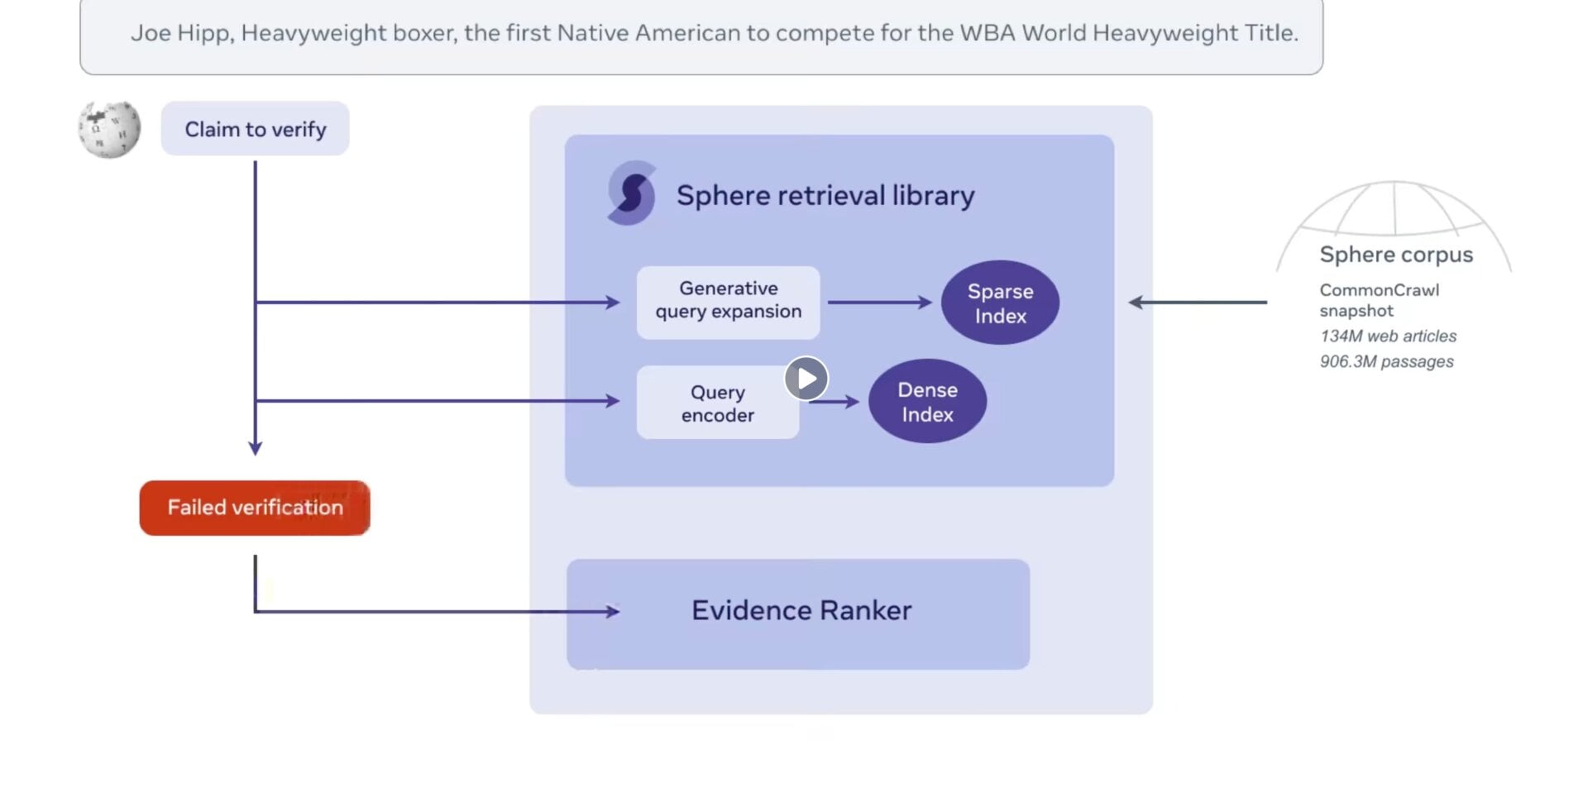Select the Claim to verify label
Viewport: 1588px width, 792px height.
[255, 129]
